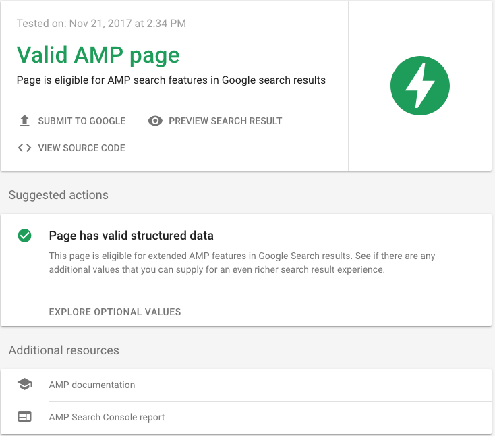Screen dimensions: 495x436
Task: Open the AMP Search Console report link
Action: [x=107, y=417]
